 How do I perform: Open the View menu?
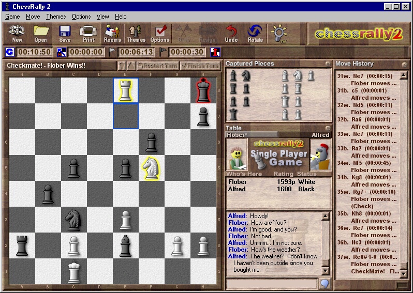click(x=102, y=17)
